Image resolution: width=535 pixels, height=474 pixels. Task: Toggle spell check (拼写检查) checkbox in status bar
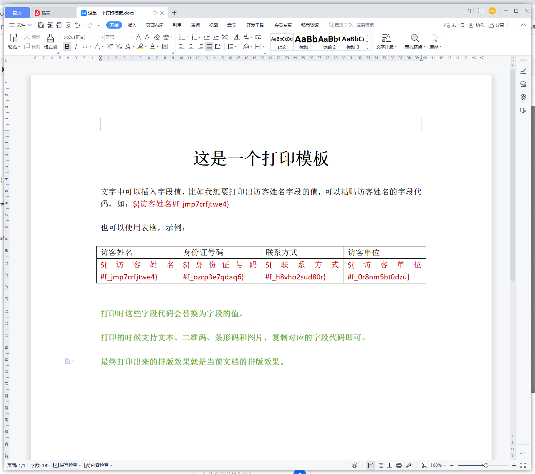[x=56, y=465]
